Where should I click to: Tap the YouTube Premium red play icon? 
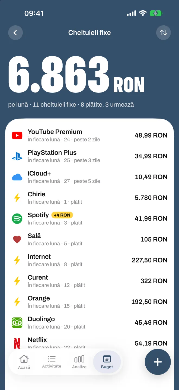(17, 135)
